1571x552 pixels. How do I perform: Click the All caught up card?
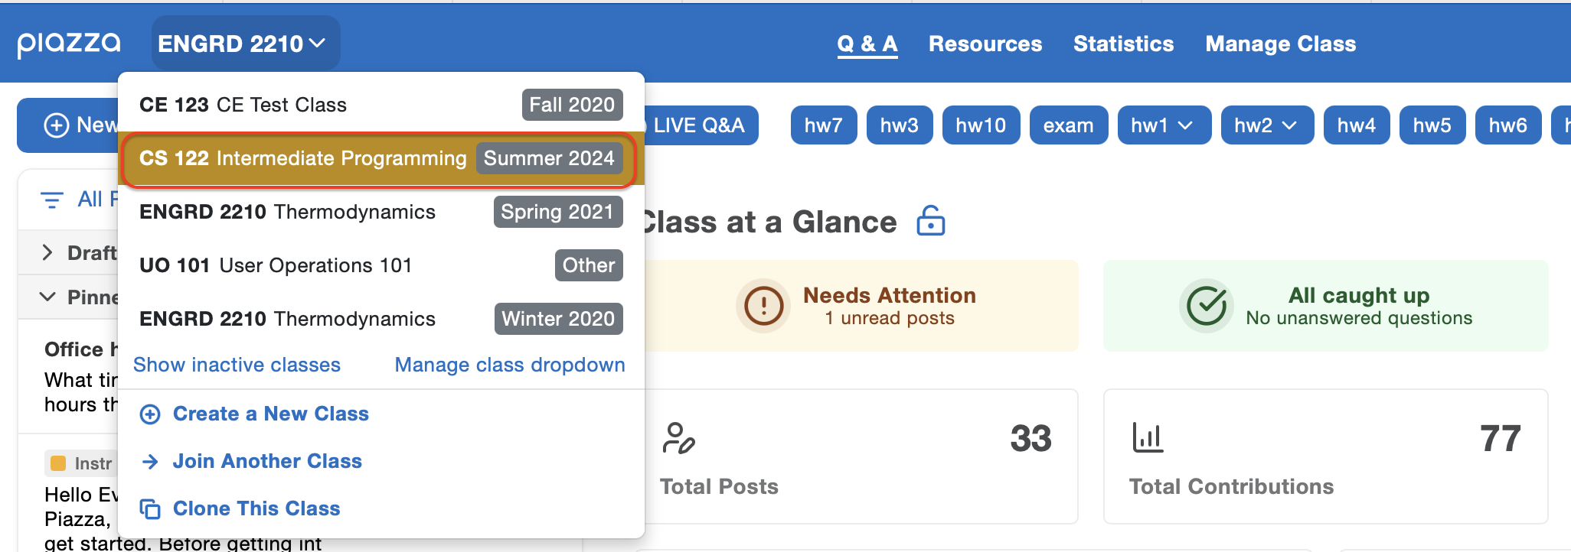(x=1325, y=306)
